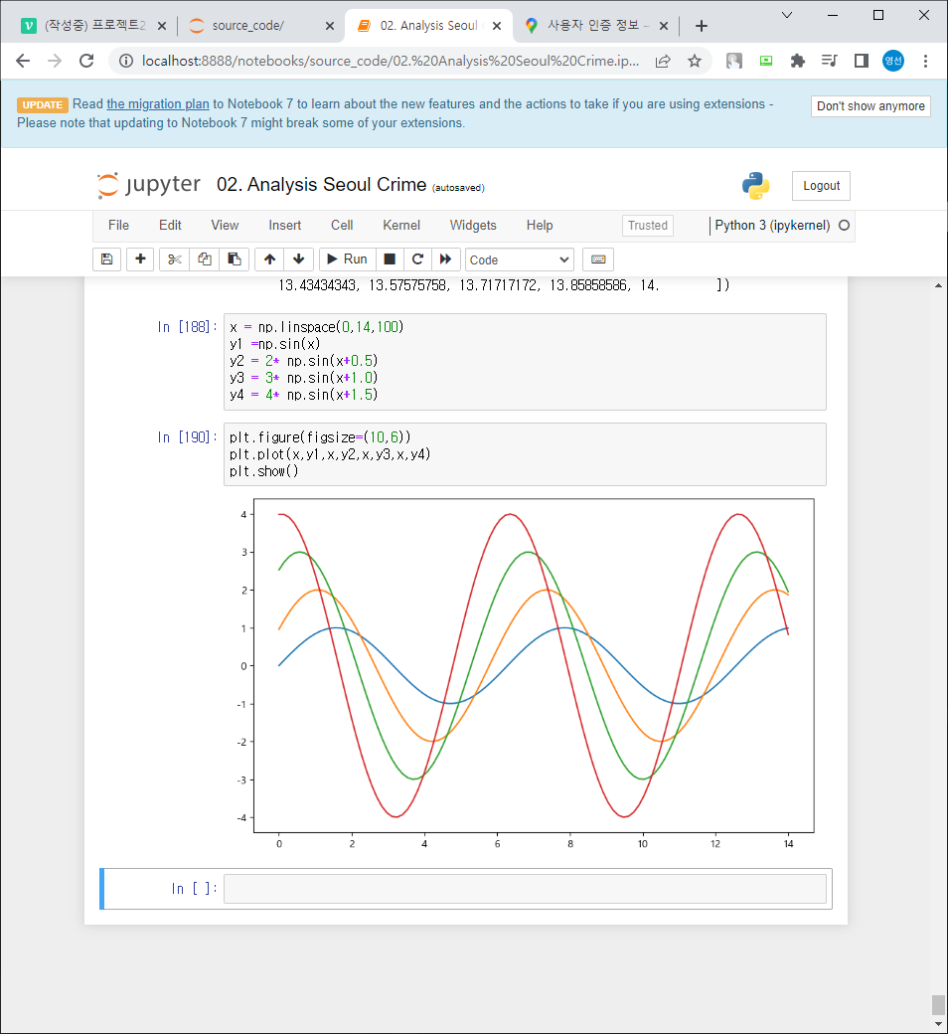Viewport: 948px width, 1034px height.
Task: Click the Python kernel idle indicator circle
Action: tap(844, 226)
